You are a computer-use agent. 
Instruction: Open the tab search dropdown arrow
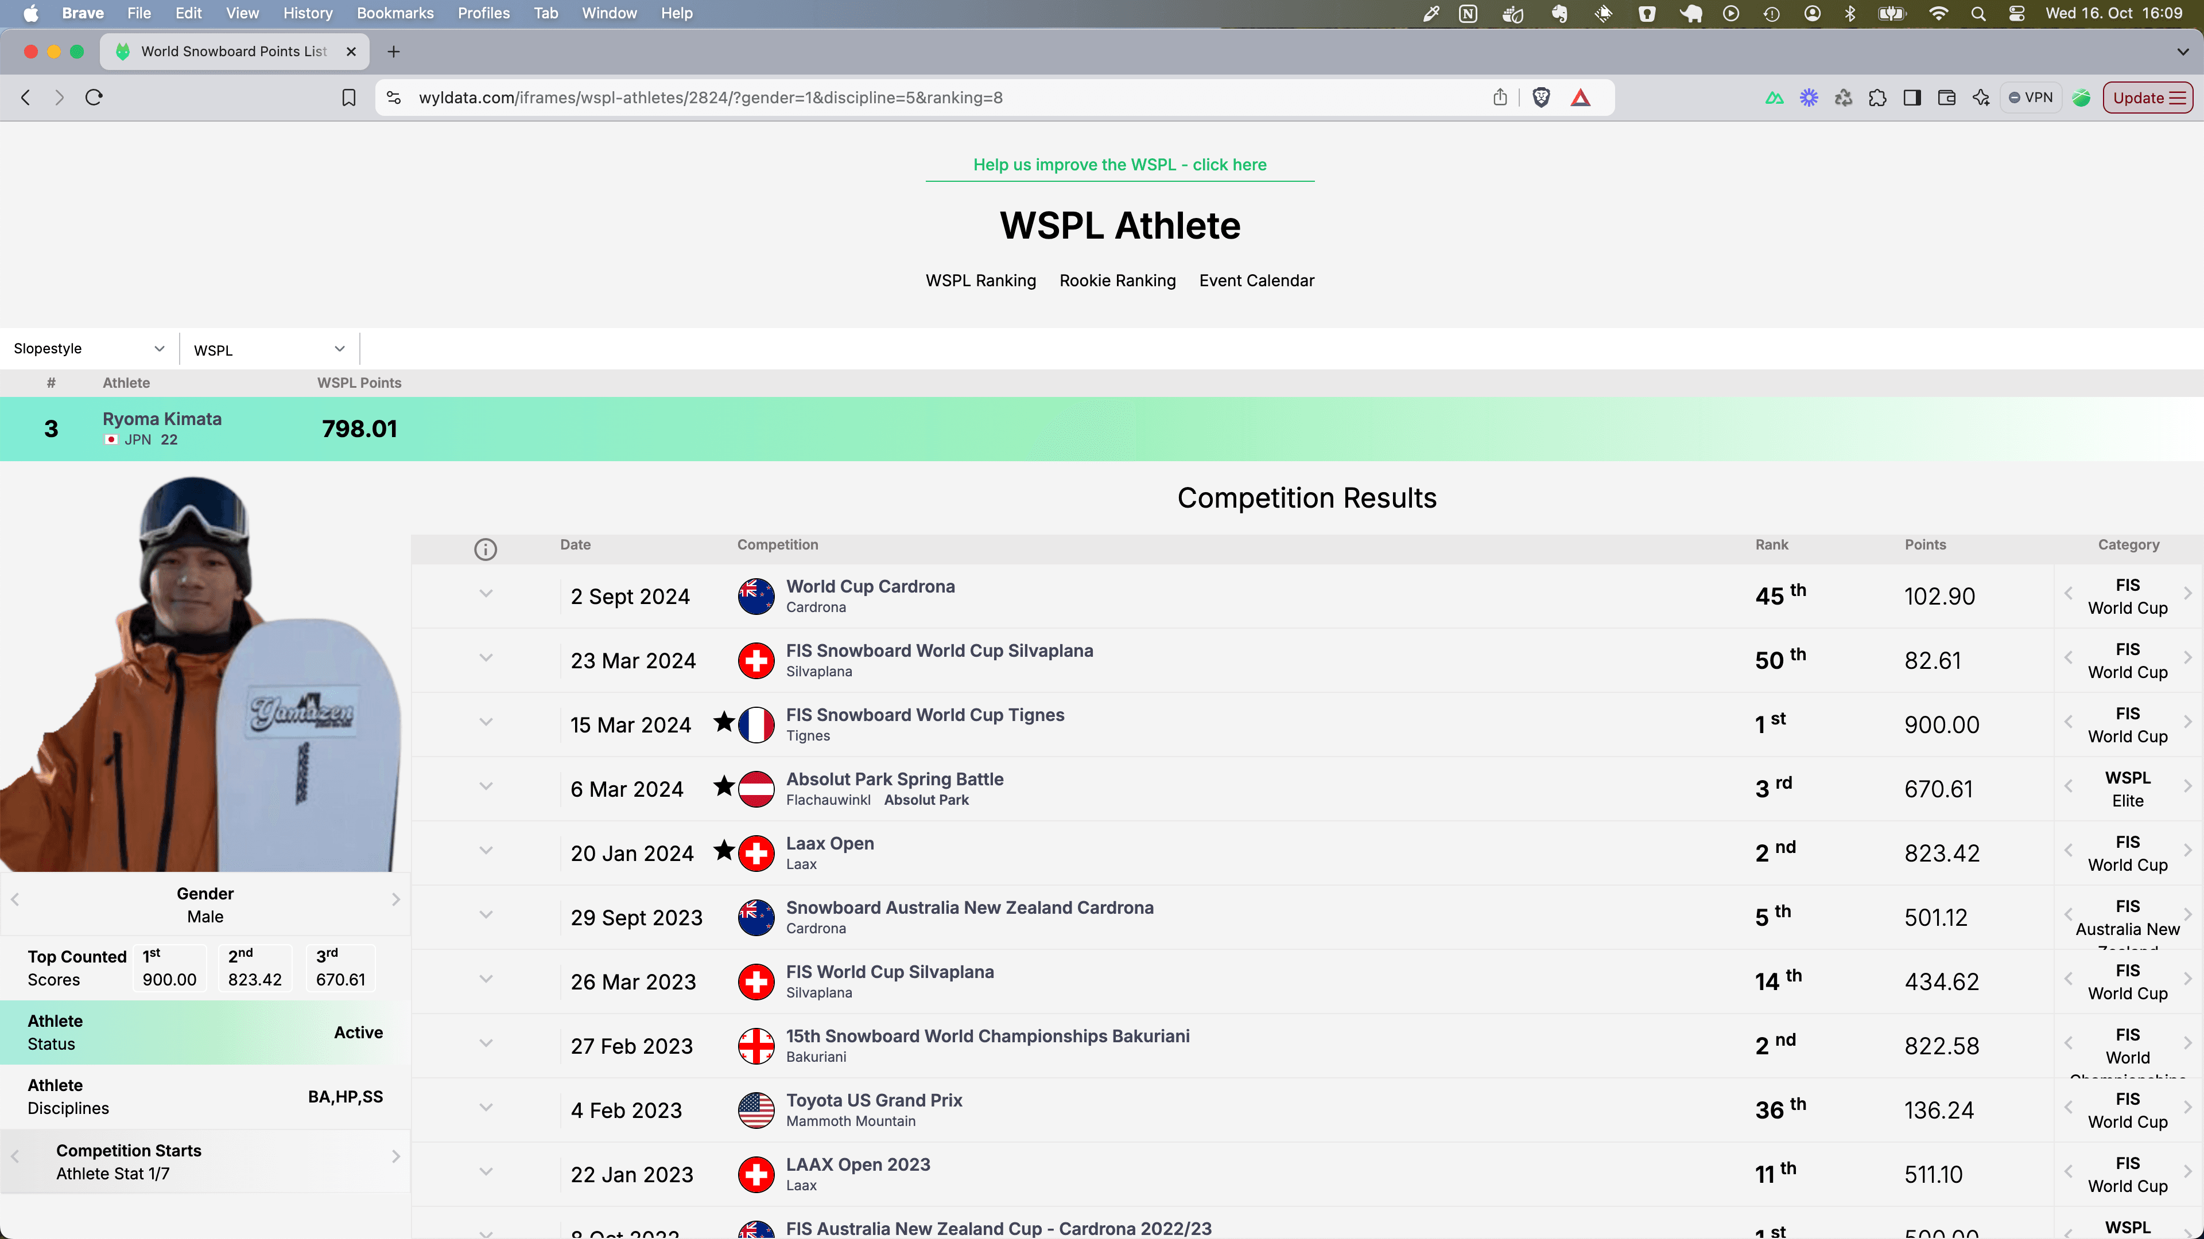(2183, 51)
